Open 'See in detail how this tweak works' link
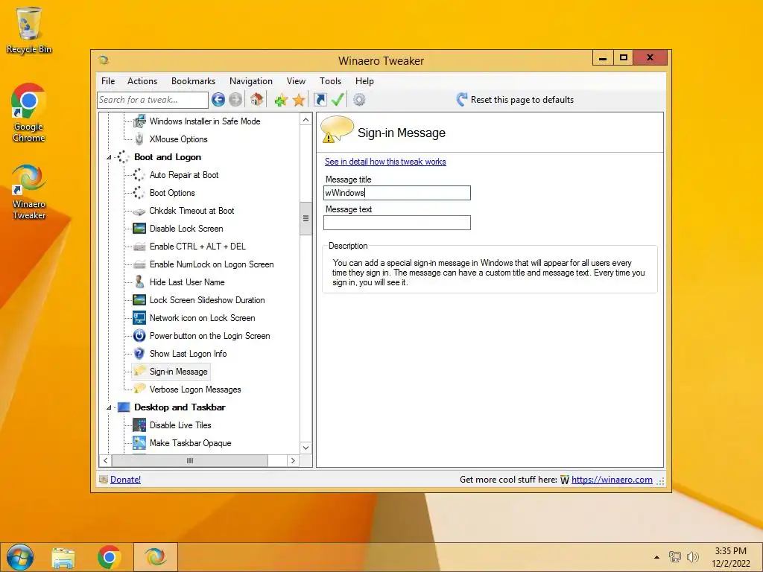This screenshot has width=763, height=572. 385,162
